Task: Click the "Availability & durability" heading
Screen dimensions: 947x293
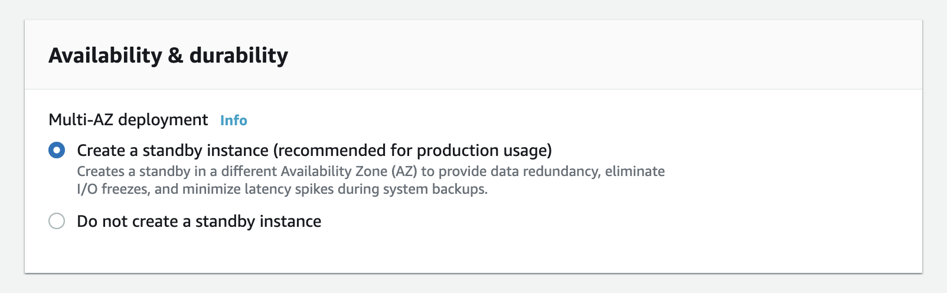Action: (168, 56)
